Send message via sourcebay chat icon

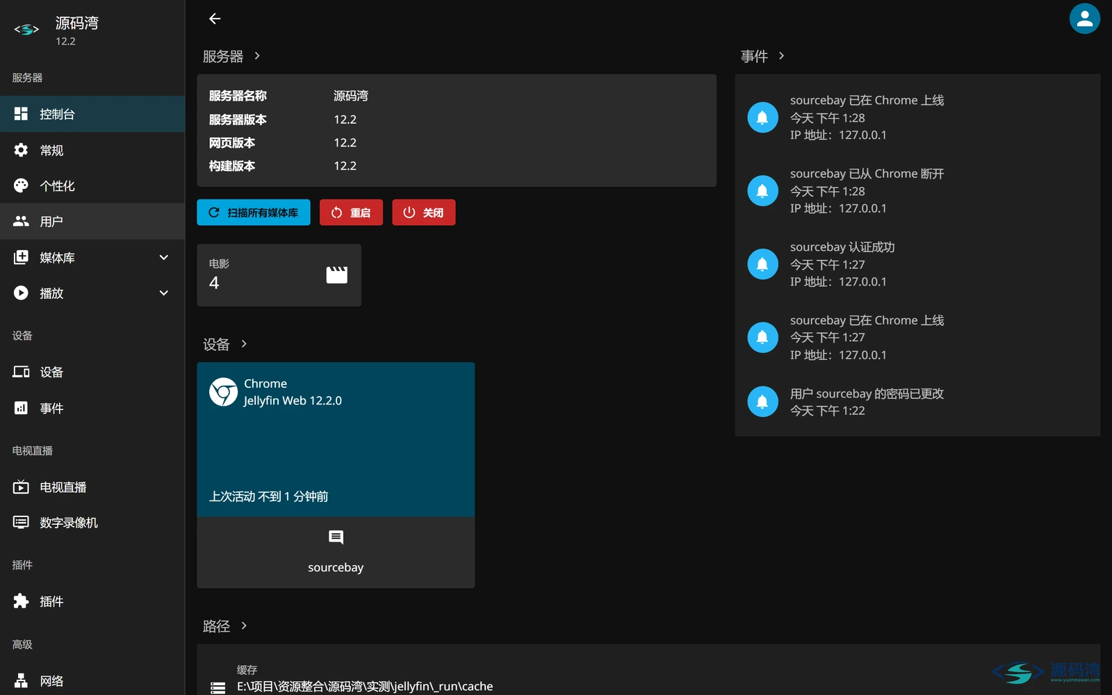tap(336, 537)
